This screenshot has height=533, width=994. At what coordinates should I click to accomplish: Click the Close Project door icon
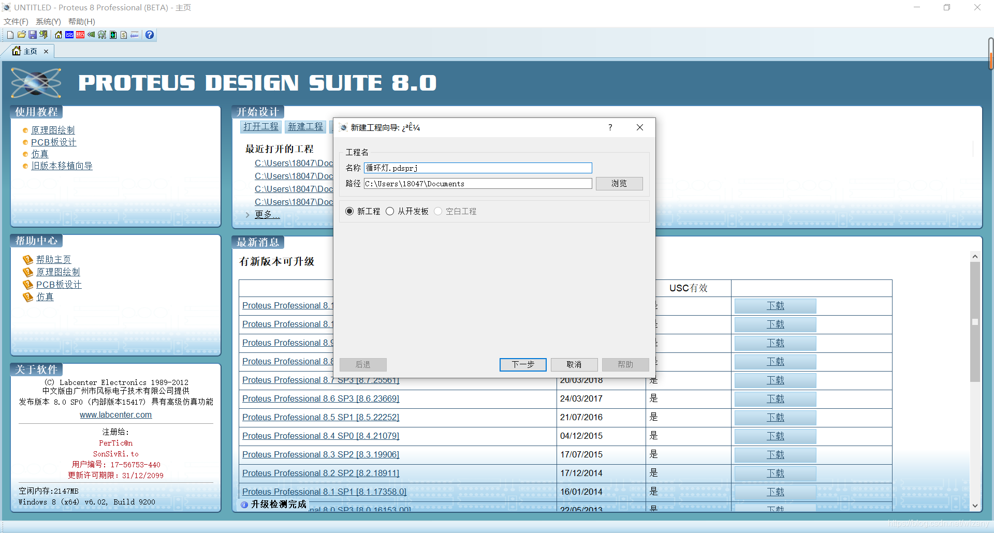(43, 35)
